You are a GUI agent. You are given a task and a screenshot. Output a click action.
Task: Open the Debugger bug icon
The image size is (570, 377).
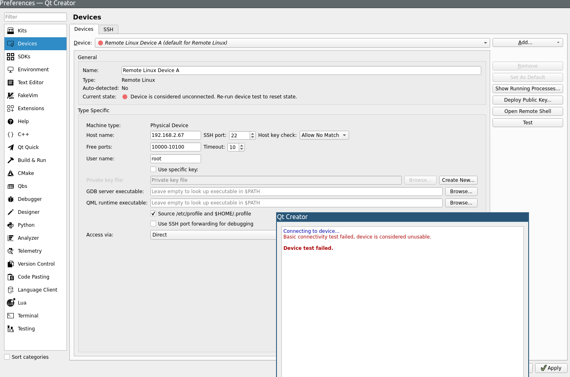11,199
